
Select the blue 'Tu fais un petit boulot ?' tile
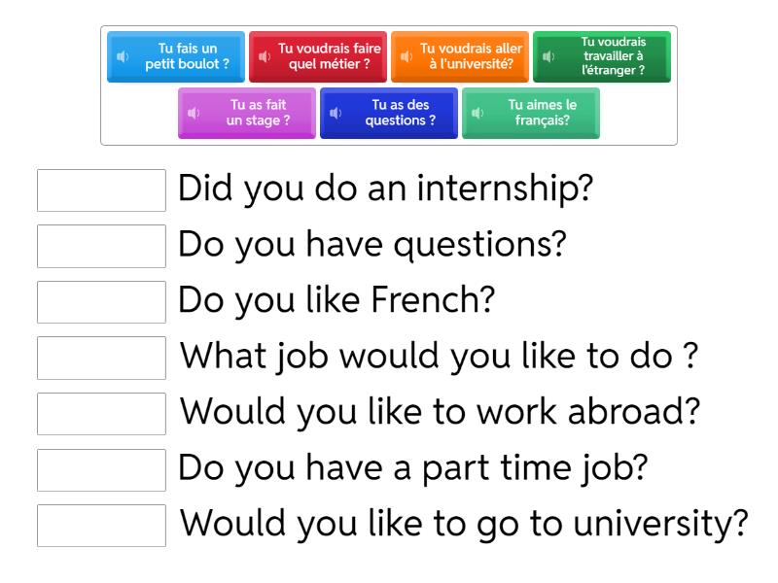pyautogui.click(x=187, y=56)
